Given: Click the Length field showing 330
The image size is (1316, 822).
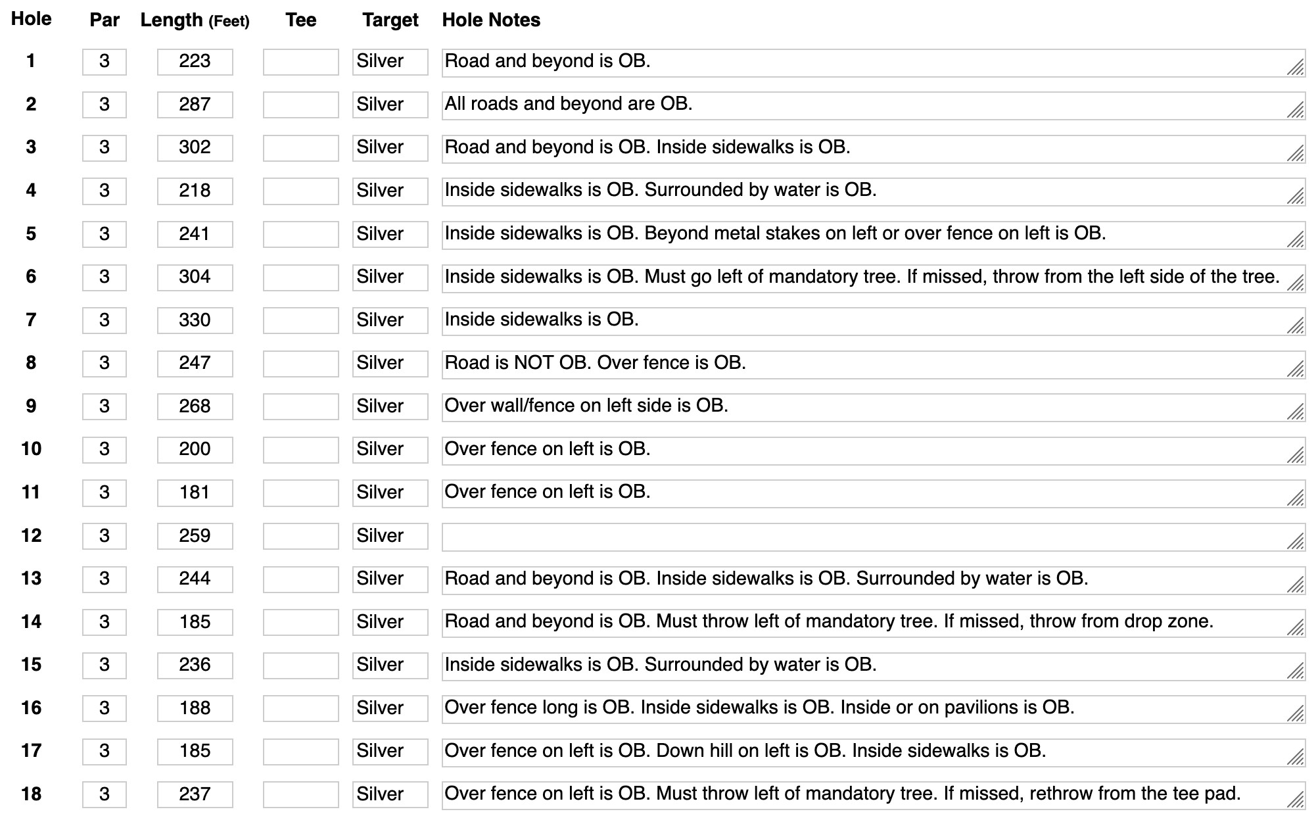Looking at the screenshot, I should click(x=195, y=320).
